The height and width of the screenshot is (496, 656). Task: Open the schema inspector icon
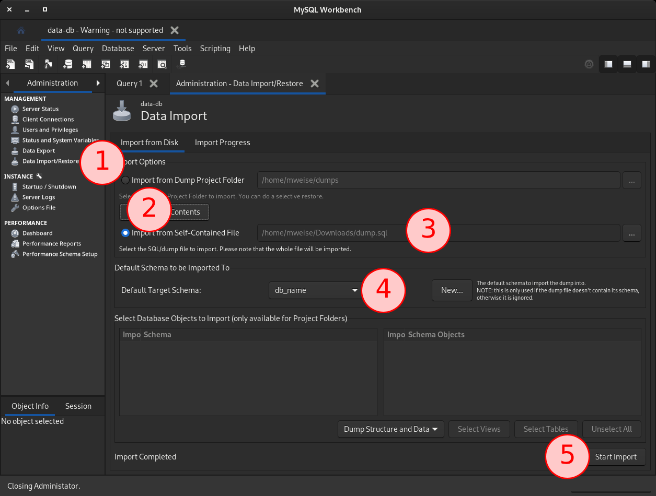pos(48,64)
